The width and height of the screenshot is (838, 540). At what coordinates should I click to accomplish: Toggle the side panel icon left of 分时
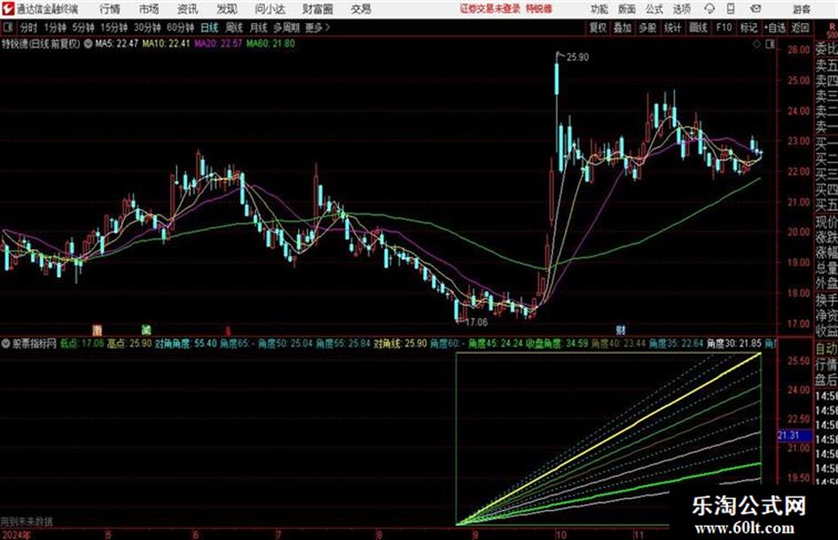click(7, 27)
